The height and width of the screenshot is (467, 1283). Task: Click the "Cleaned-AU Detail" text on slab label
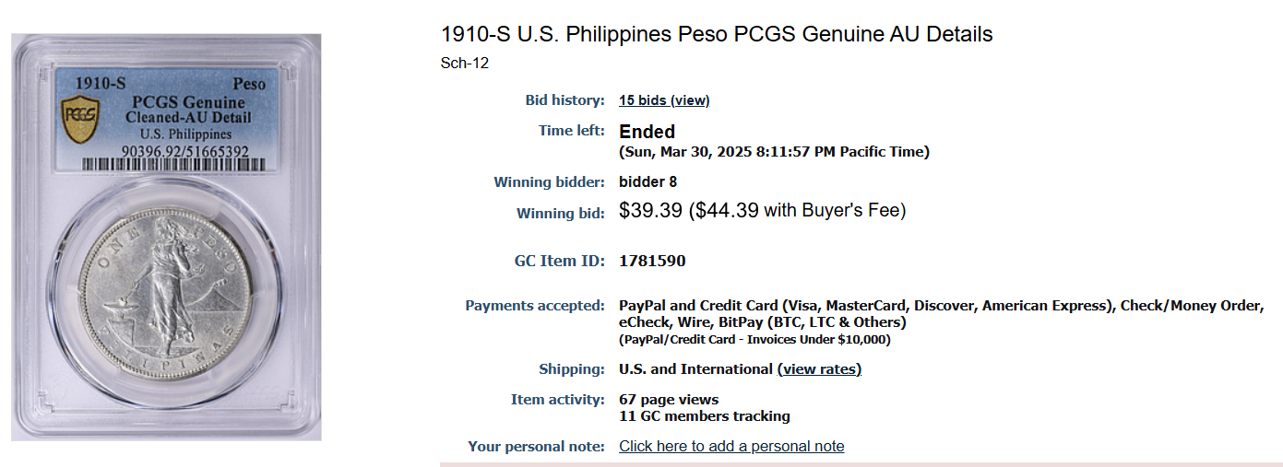point(188,118)
